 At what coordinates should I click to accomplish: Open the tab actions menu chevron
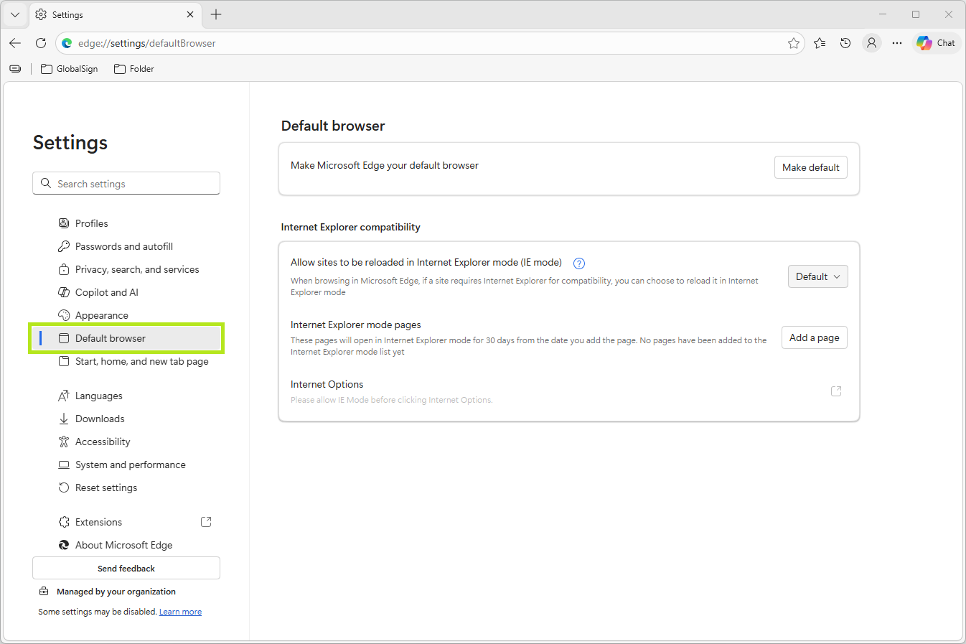(15, 14)
